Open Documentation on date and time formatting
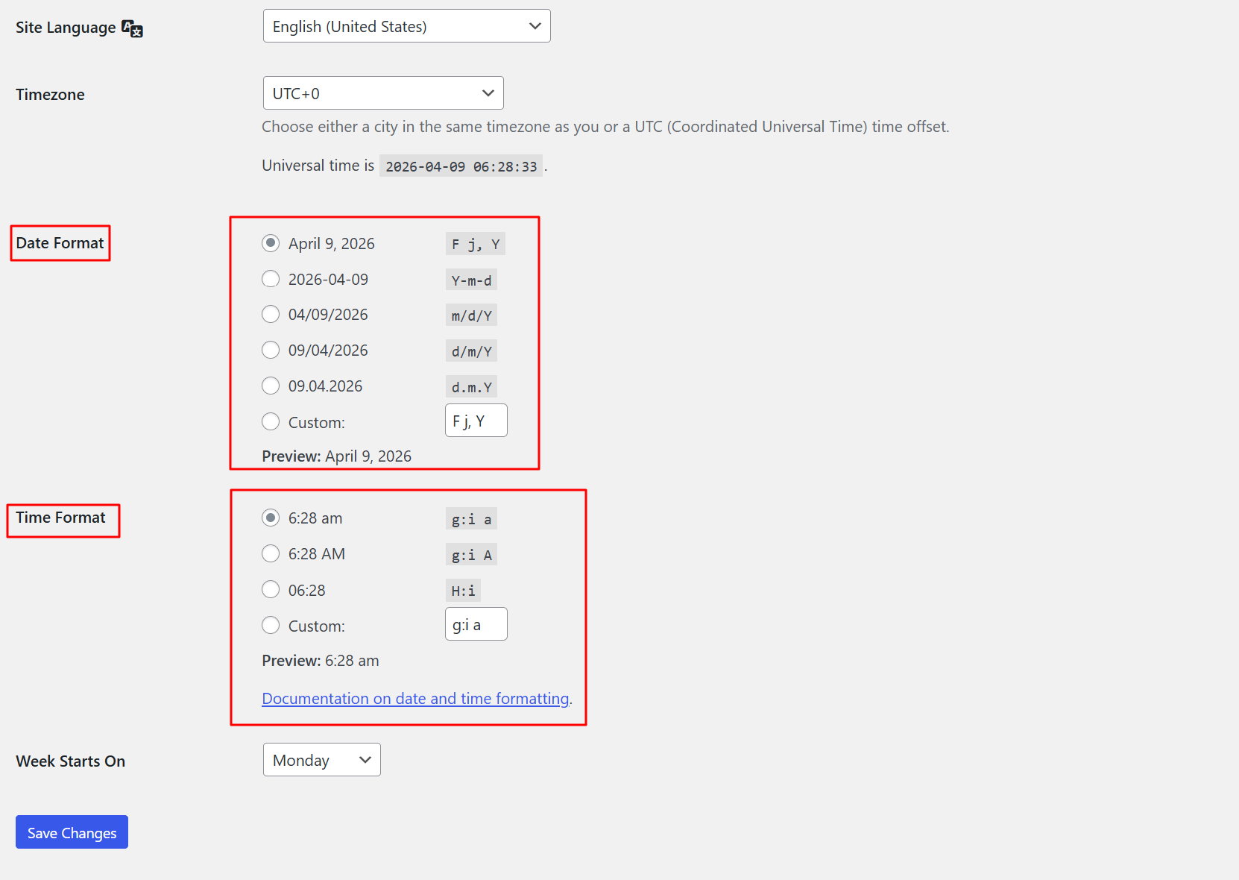The width and height of the screenshot is (1239, 880). point(415,699)
